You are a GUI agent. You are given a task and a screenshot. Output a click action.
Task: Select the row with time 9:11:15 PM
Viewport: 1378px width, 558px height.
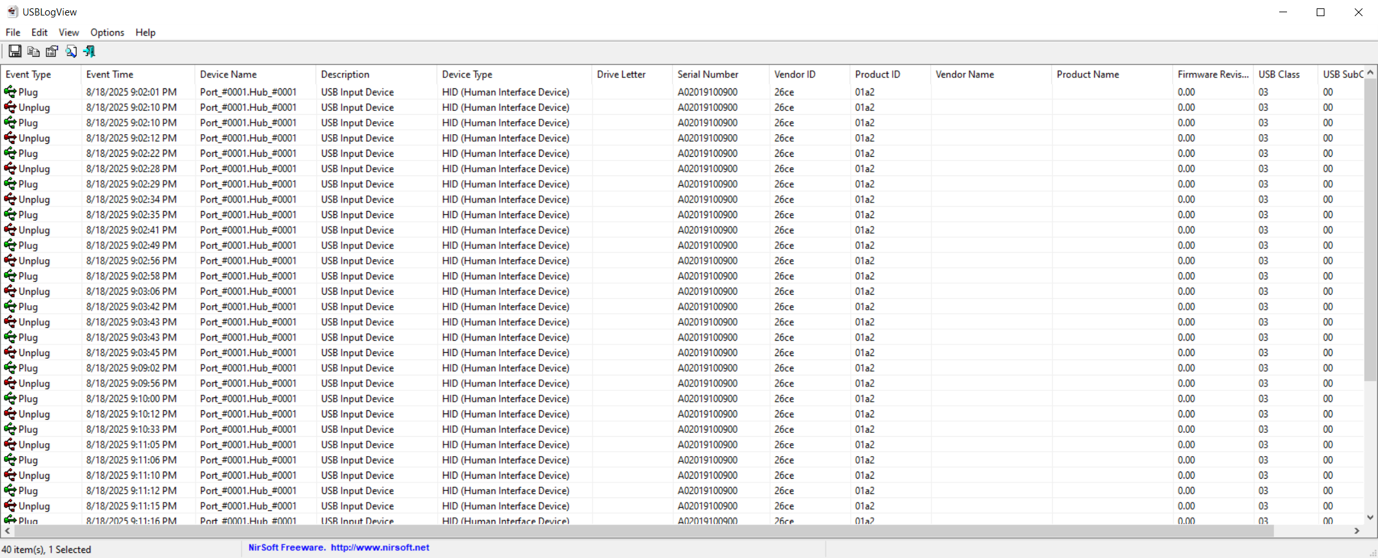coord(682,506)
